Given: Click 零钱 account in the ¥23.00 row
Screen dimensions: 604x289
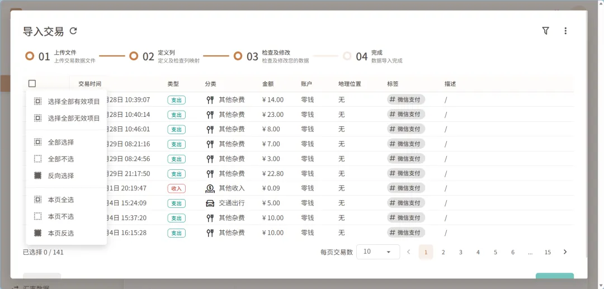Looking at the screenshot, I should click(308, 114).
